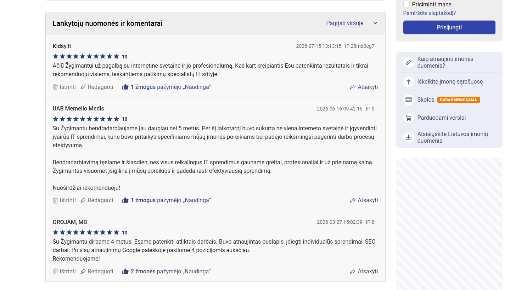Click pencil icon beside Kaip atnaujinti įmonės duomenis
510x290 pixels.
409,62
